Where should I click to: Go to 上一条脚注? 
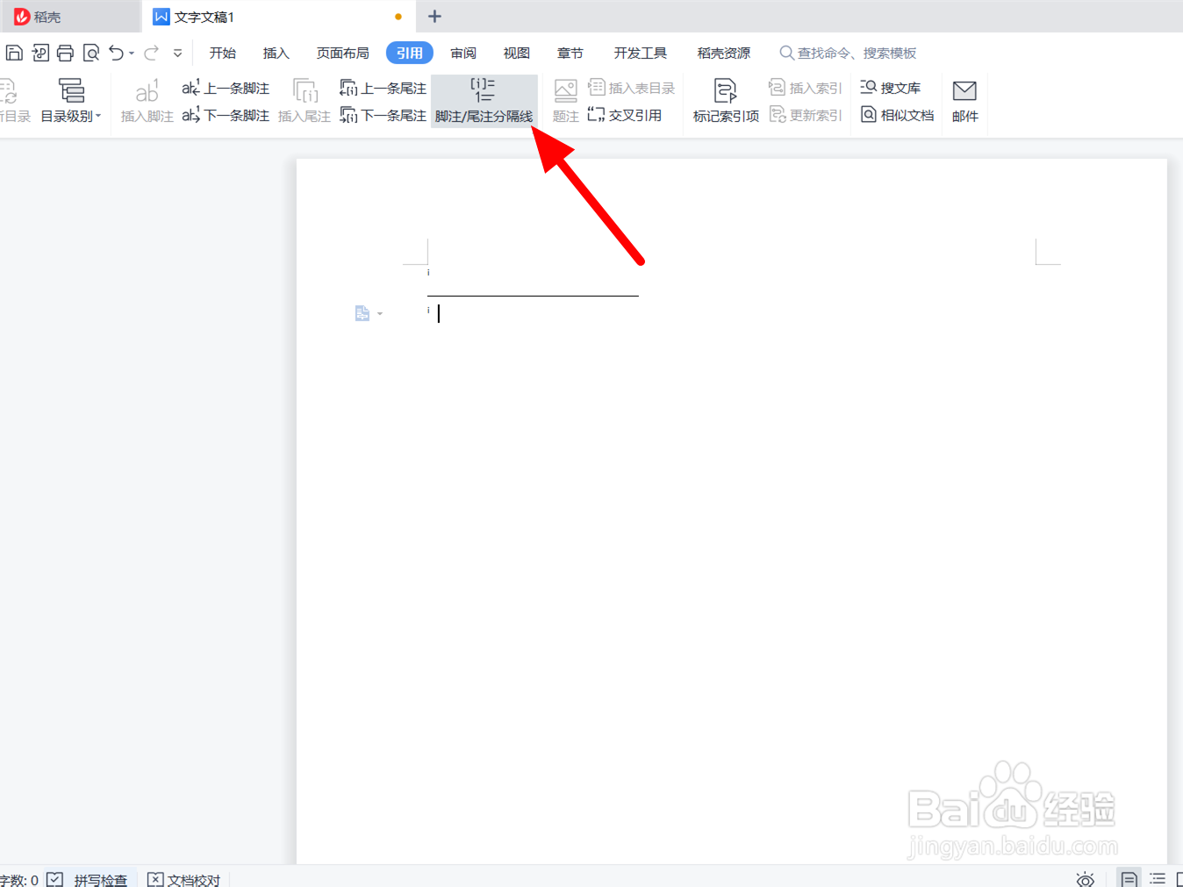click(x=226, y=88)
